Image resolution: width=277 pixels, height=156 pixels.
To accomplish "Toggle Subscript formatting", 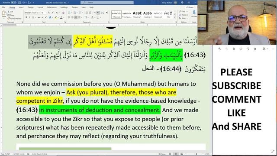I will pos(42,17).
